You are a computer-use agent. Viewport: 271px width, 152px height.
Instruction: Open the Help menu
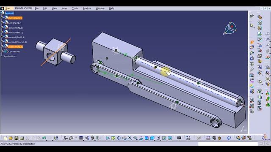pyautogui.click(x=111, y=8)
